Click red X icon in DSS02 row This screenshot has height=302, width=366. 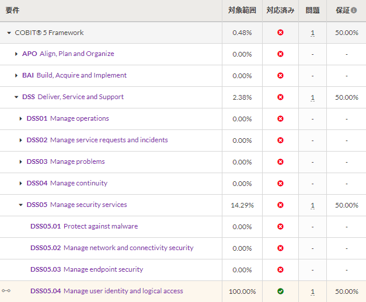point(280,140)
